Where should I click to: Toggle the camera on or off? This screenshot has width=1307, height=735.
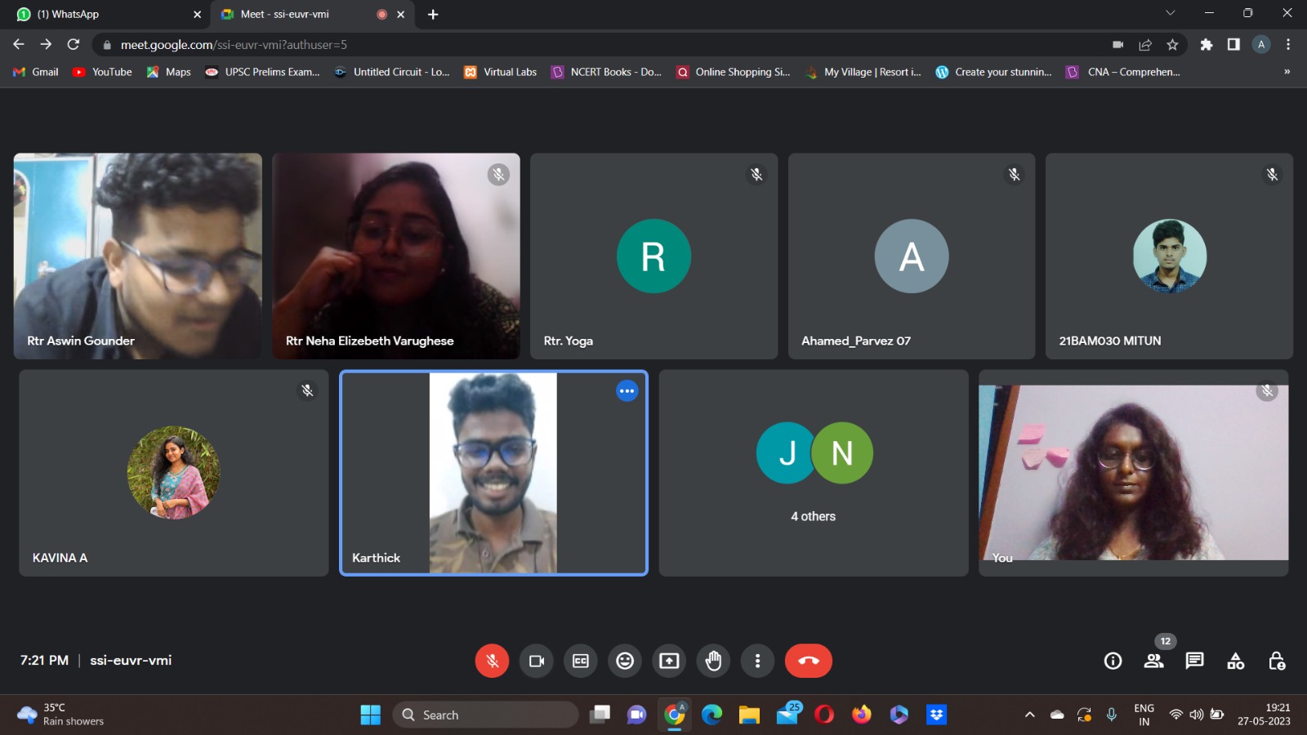[x=537, y=661]
